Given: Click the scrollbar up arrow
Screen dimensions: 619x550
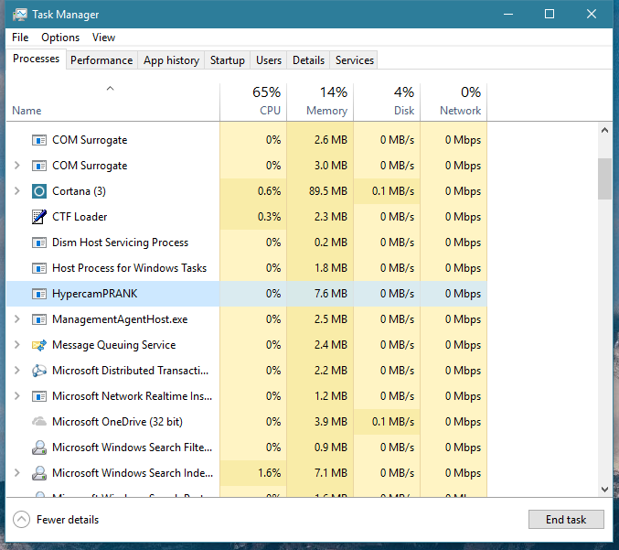Looking at the screenshot, I should (x=604, y=130).
